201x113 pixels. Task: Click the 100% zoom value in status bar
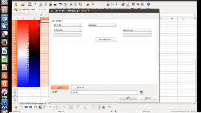point(193,112)
